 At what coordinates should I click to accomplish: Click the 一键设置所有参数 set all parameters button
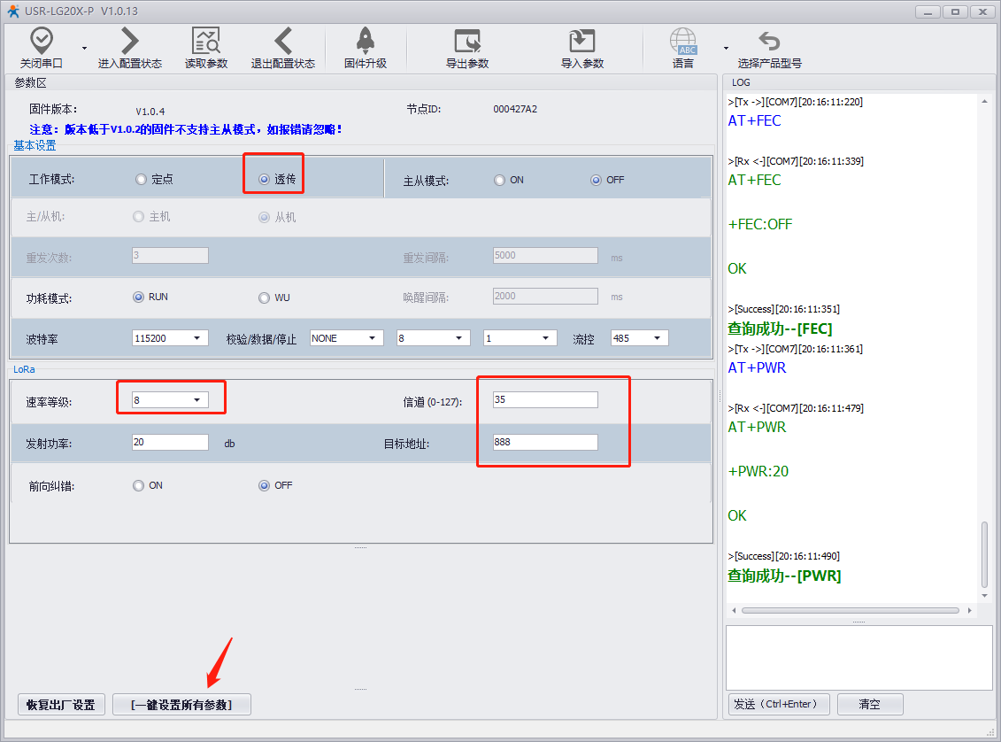(181, 705)
